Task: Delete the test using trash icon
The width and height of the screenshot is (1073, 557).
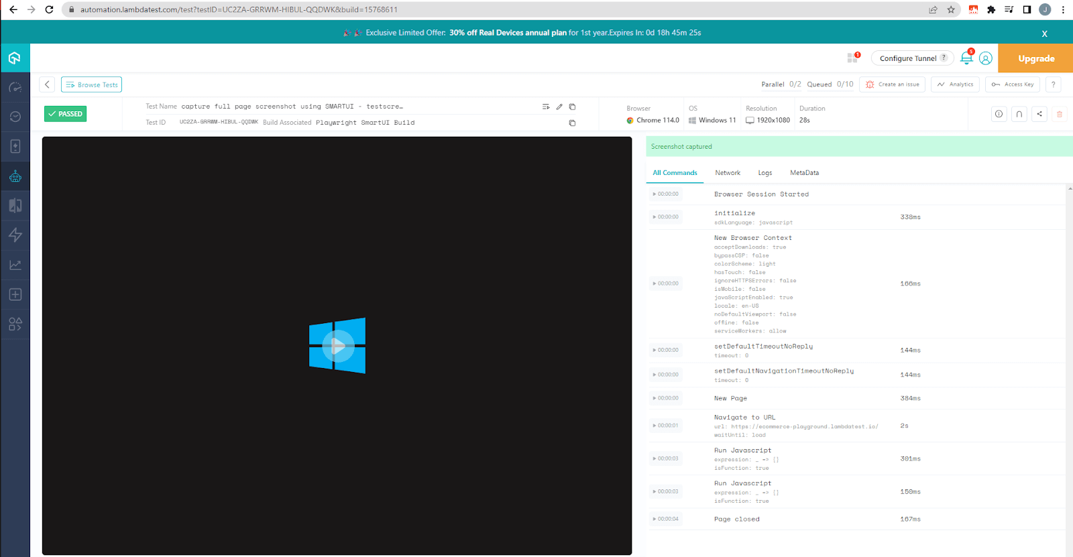Action: 1060,114
